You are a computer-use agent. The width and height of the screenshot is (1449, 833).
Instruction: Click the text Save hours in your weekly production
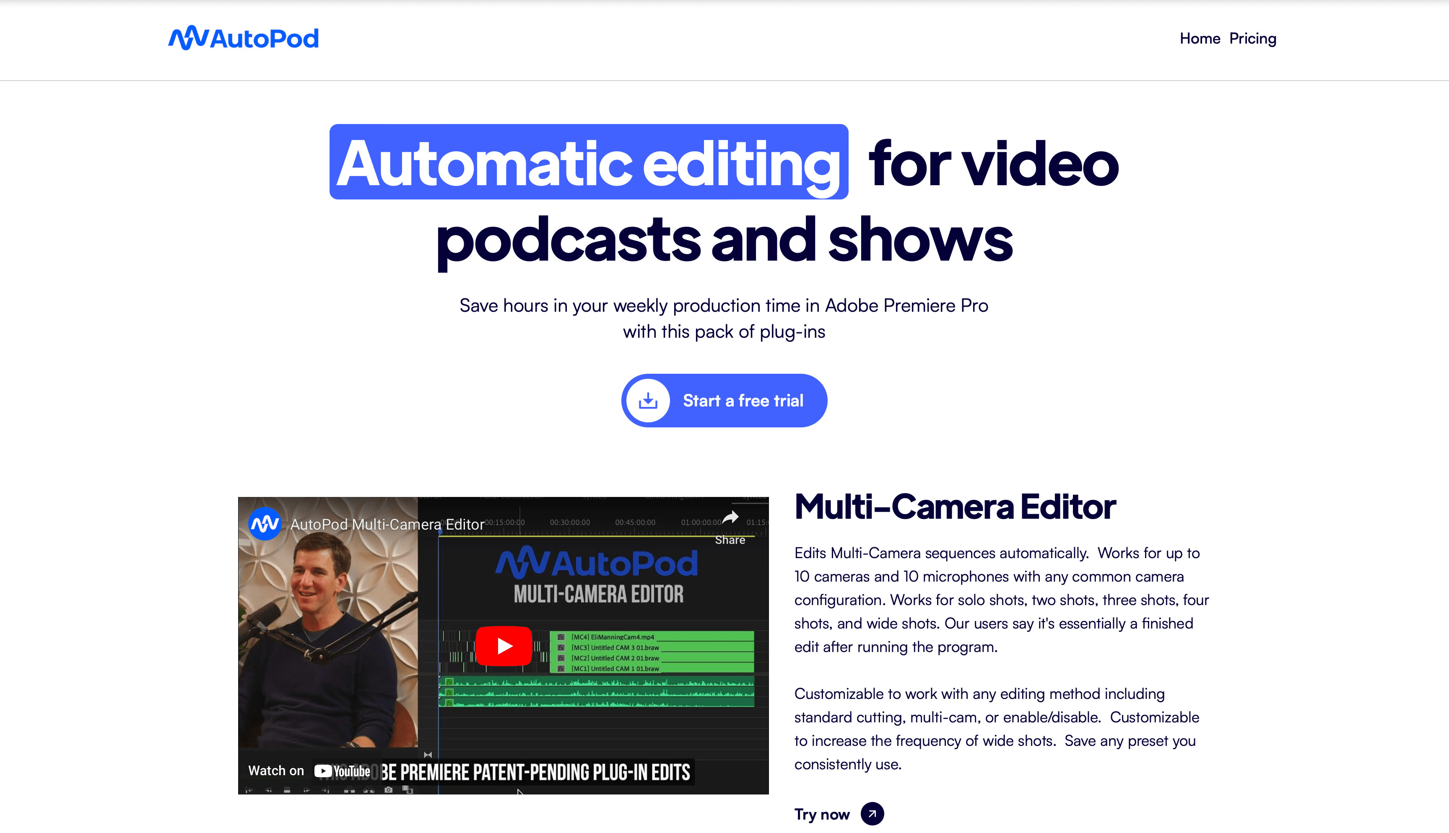723,319
